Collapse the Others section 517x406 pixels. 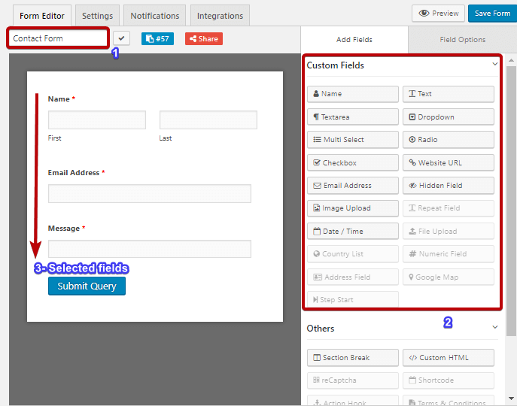point(495,327)
